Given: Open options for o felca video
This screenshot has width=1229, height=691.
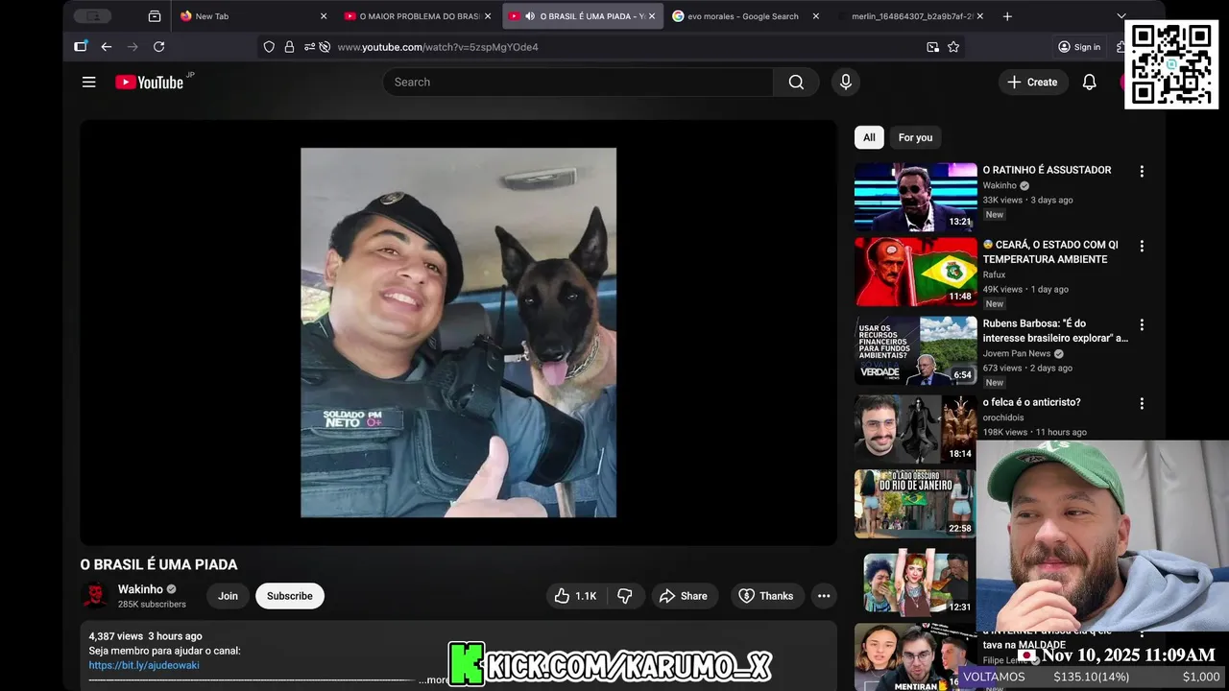Looking at the screenshot, I should pos(1142,403).
